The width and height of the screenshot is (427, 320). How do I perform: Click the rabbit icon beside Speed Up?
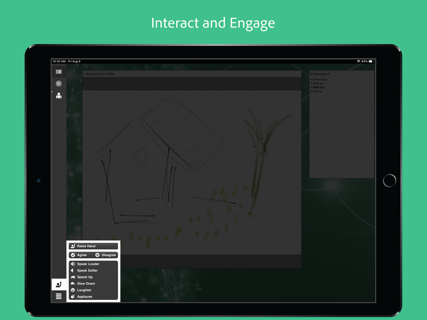[73, 277]
